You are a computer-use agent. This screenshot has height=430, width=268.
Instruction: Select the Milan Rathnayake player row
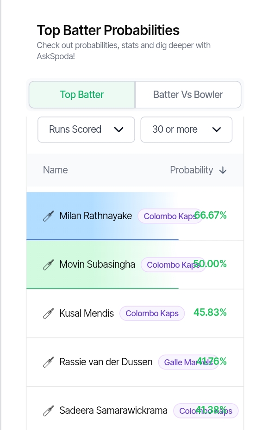135,216
